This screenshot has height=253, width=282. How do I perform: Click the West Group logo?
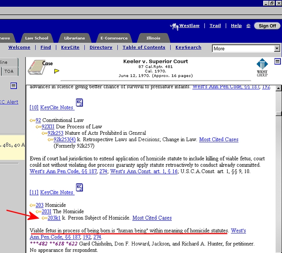262,67
